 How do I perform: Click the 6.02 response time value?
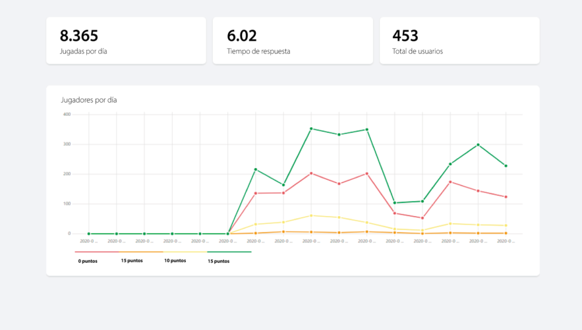tap(242, 36)
